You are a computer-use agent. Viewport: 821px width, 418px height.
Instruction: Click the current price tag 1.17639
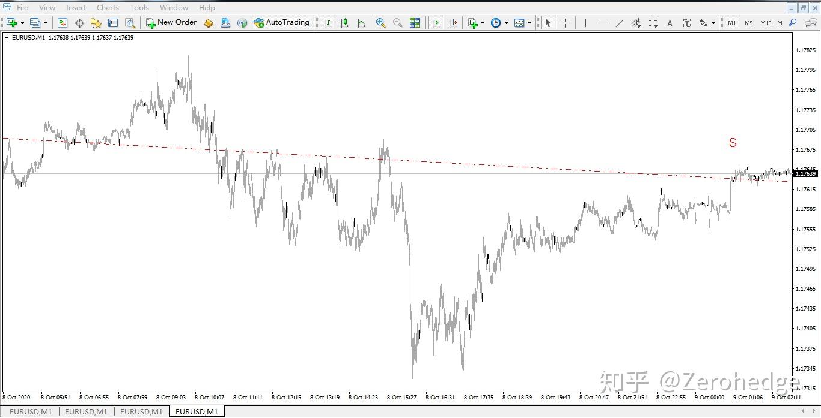click(806, 173)
